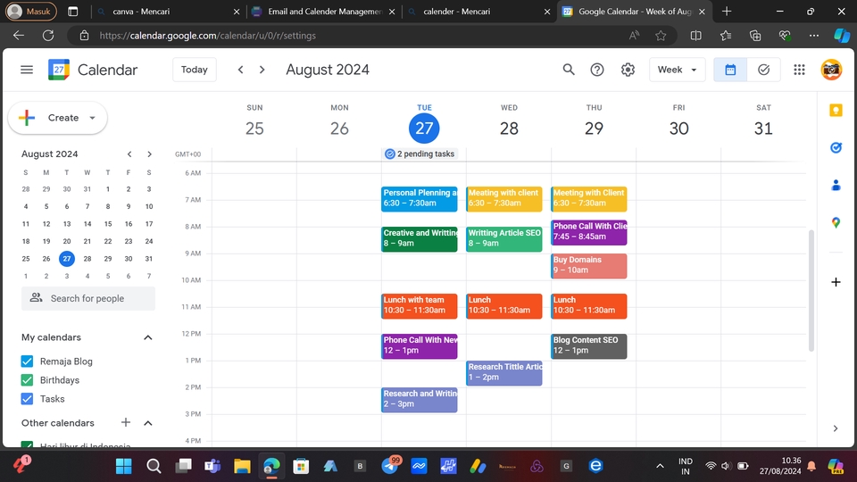The width and height of the screenshot is (857, 482).
Task: Click the Google Calendar logo
Action: pos(59,70)
